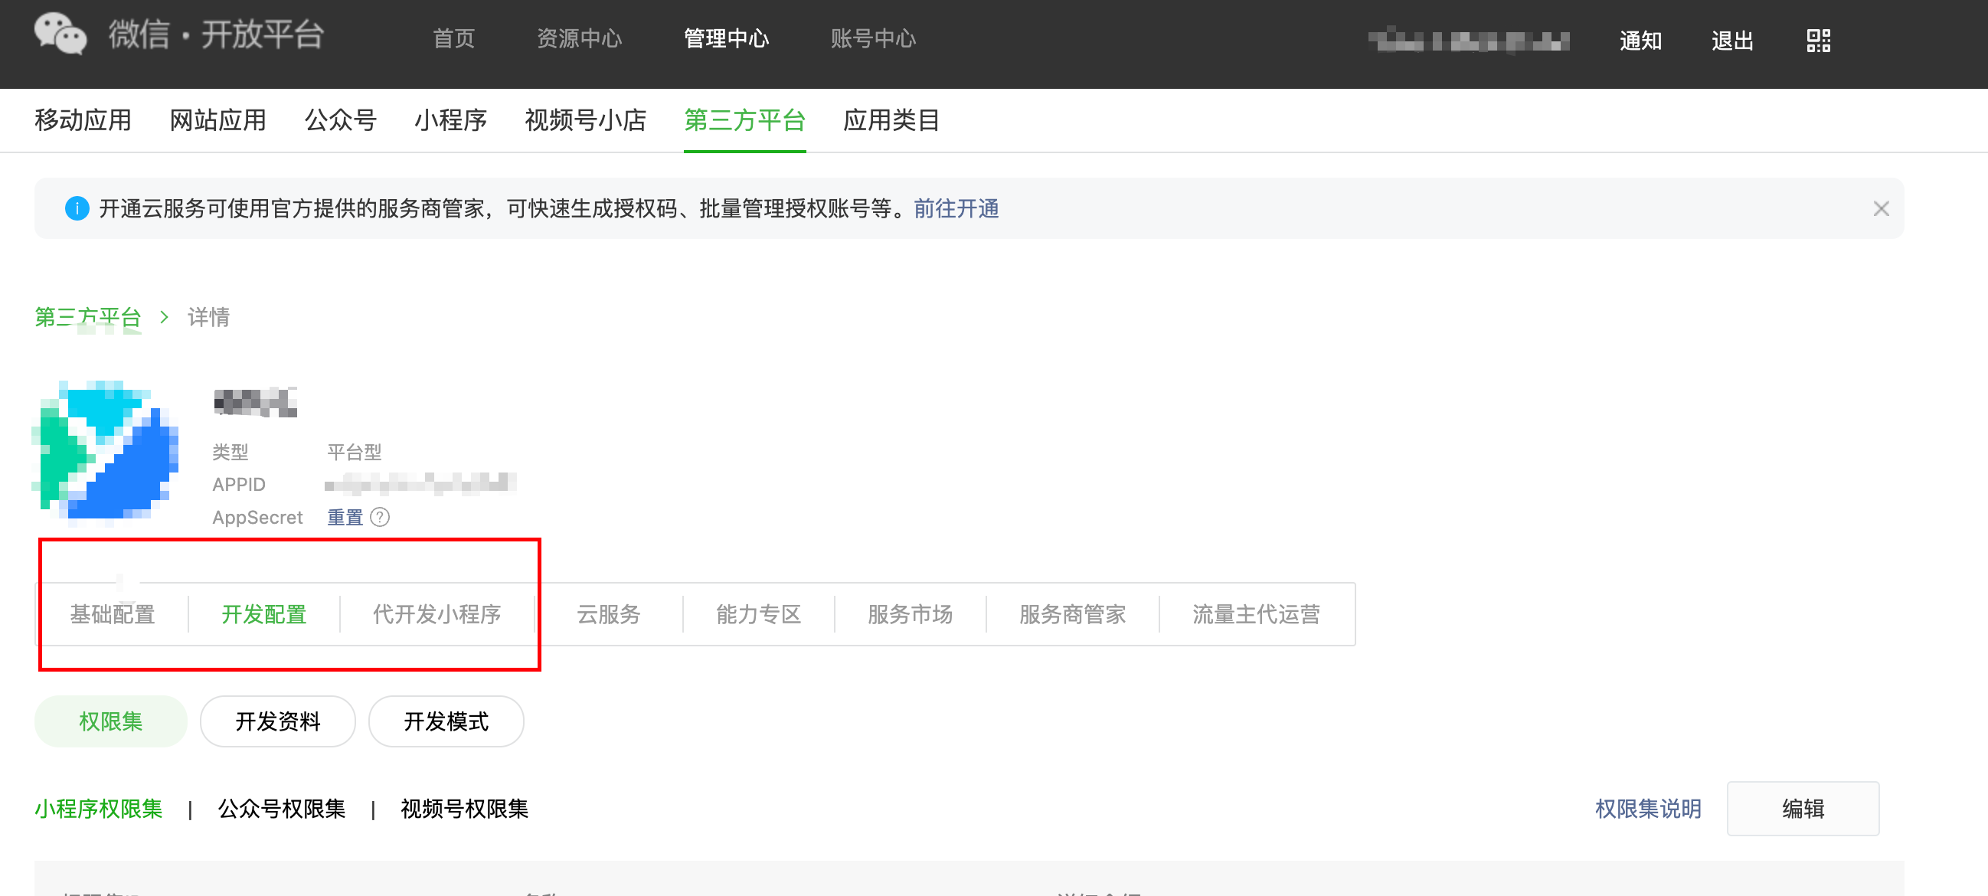
Task: Open the 服务商管家 tab
Action: [1072, 614]
